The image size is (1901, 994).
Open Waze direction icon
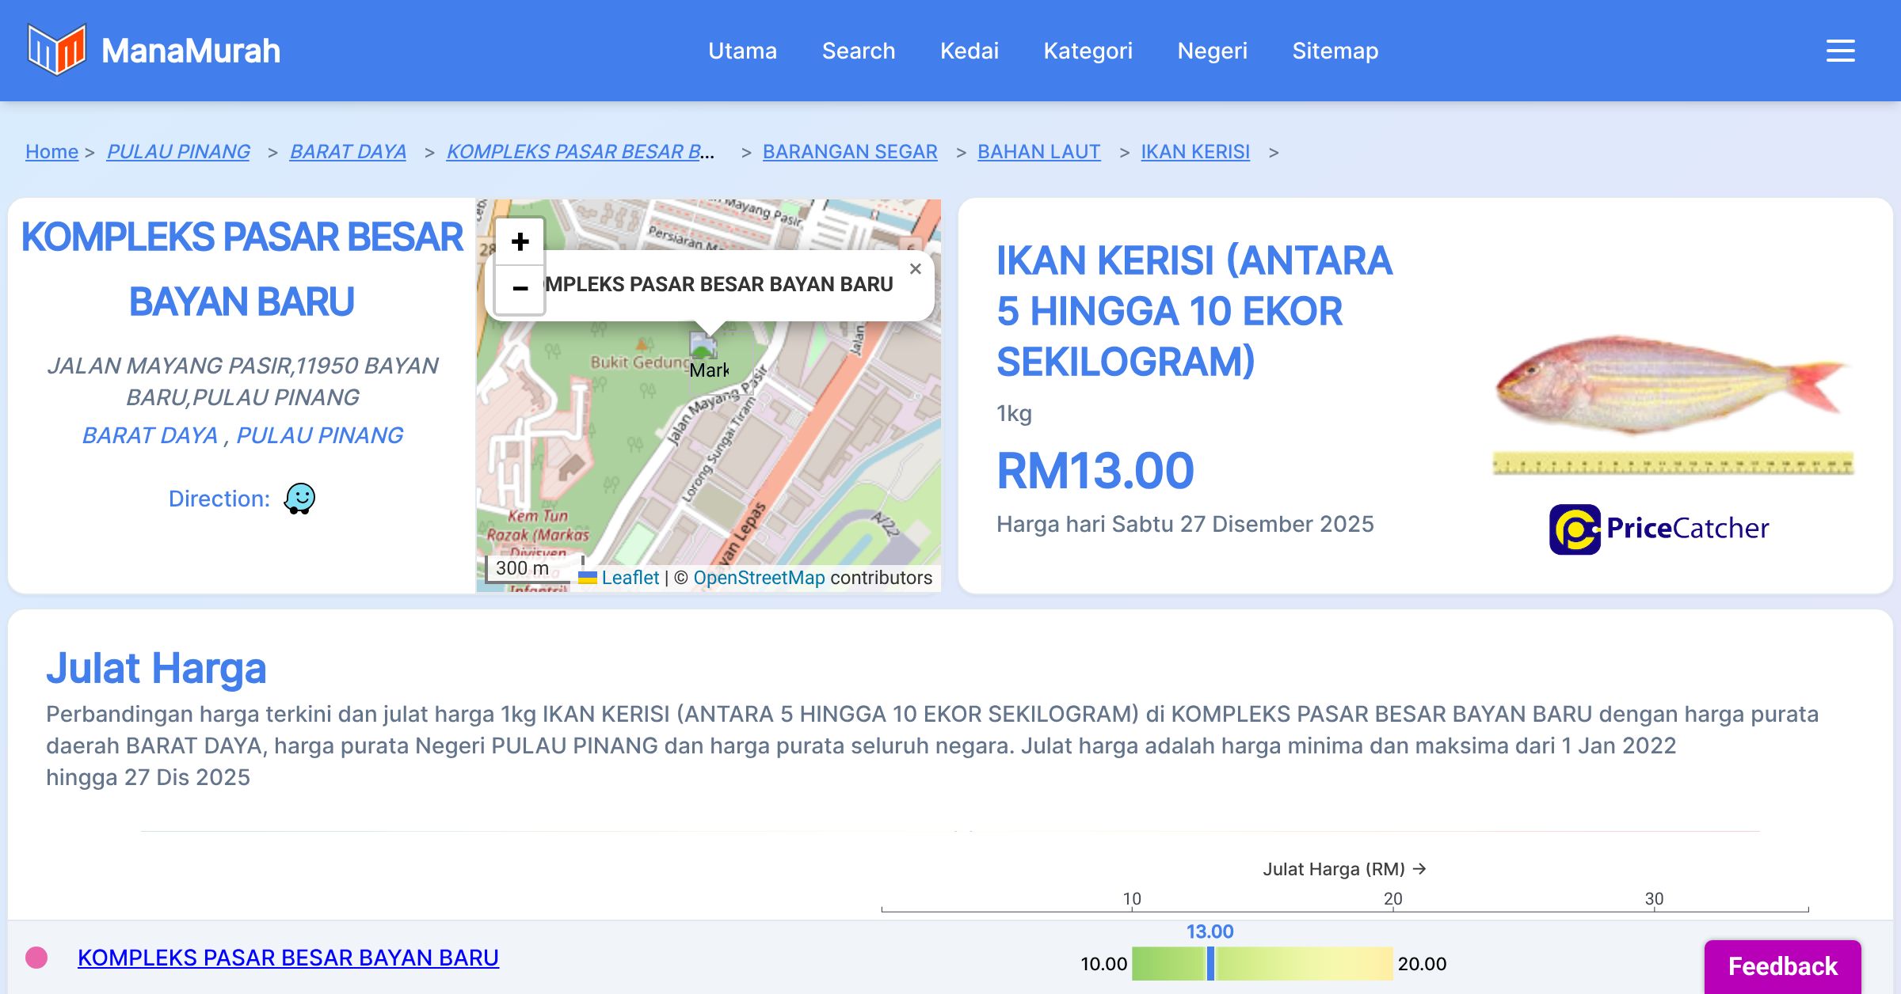point(299,499)
